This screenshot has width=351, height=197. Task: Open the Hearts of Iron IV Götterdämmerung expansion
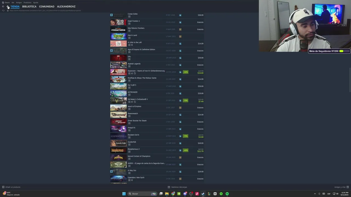[157, 72]
